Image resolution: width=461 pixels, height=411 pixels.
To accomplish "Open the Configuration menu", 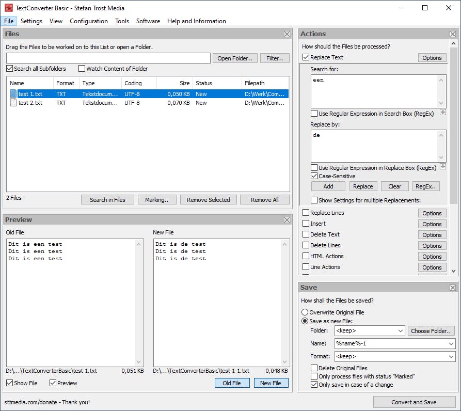I will (x=88, y=21).
